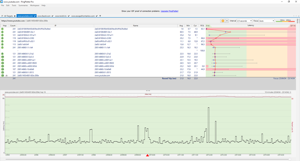300x161 pixels.
Task: Open the File menu
Action: click(x=2, y=5)
